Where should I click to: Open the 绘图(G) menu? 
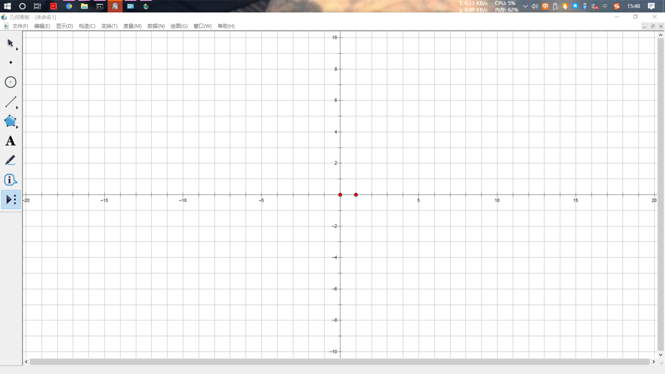(x=179, y=26)
